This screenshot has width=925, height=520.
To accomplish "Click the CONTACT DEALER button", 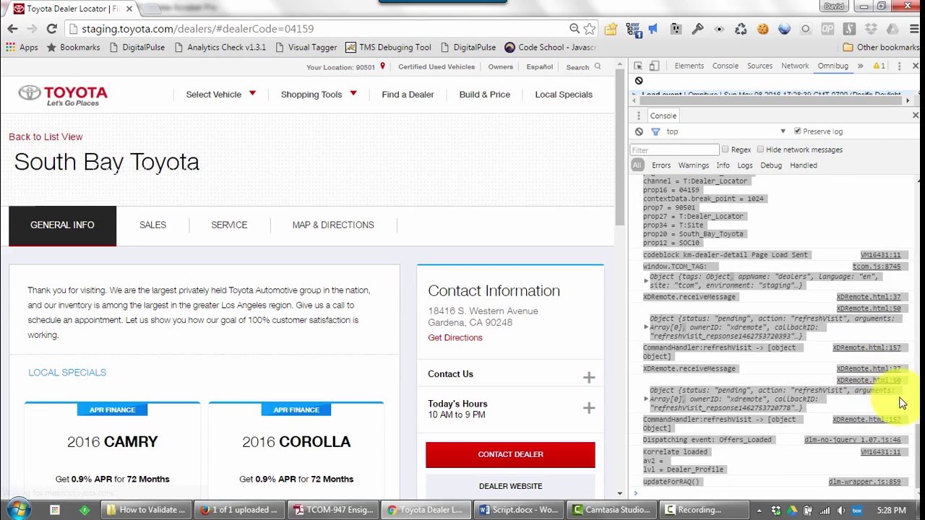I will tap(510, 454).
